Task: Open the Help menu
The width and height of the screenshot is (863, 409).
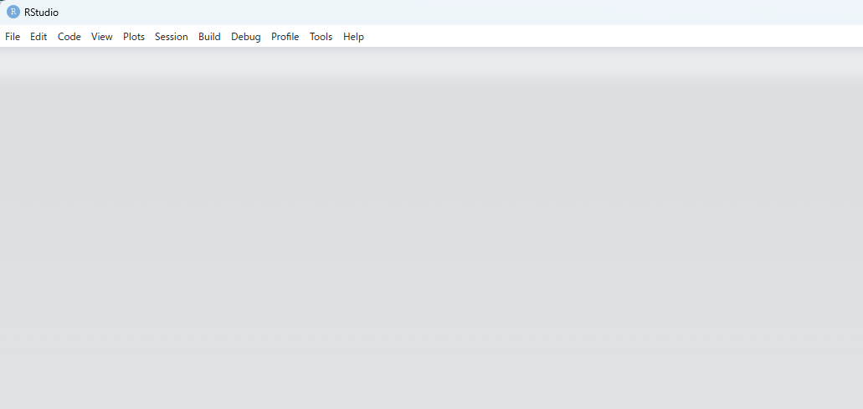Action: point(353,37)
